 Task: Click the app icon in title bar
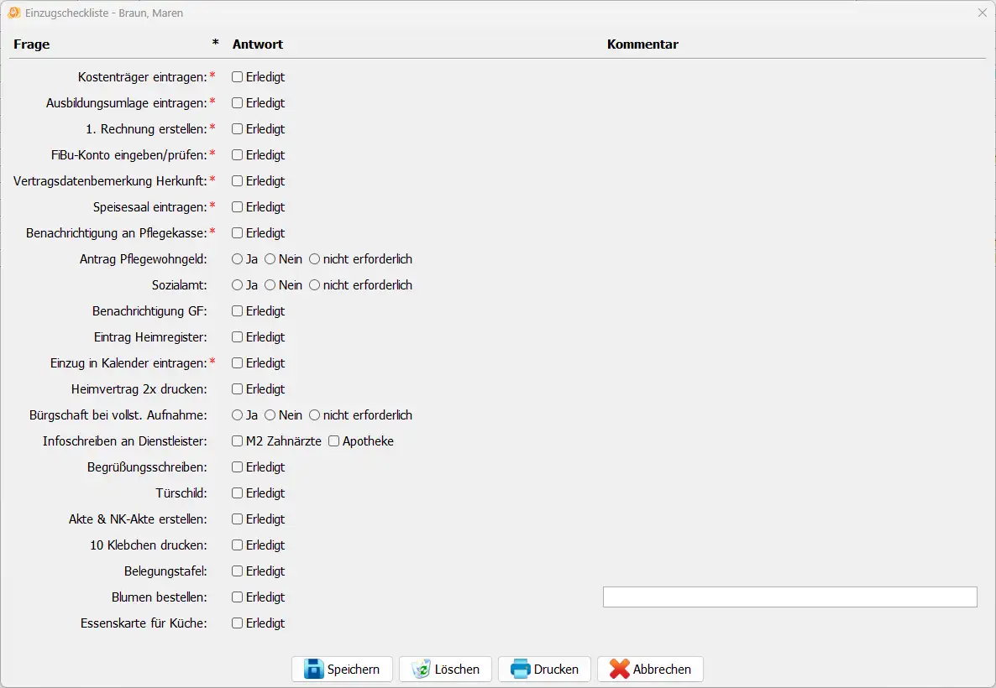point(13,13)
